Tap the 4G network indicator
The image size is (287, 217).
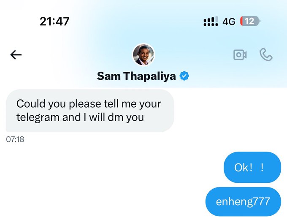click(x=228, y=21)
